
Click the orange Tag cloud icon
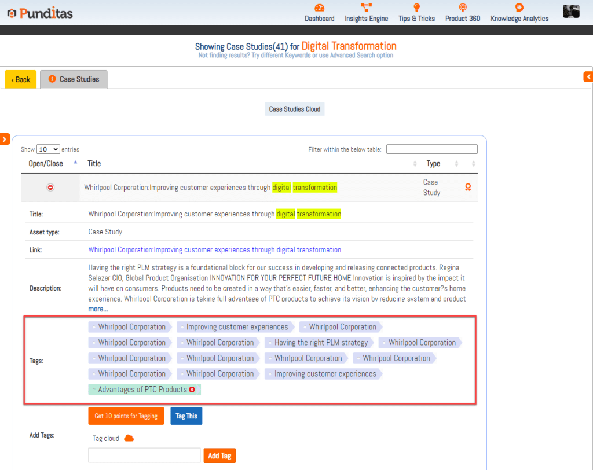coord(129,438)
